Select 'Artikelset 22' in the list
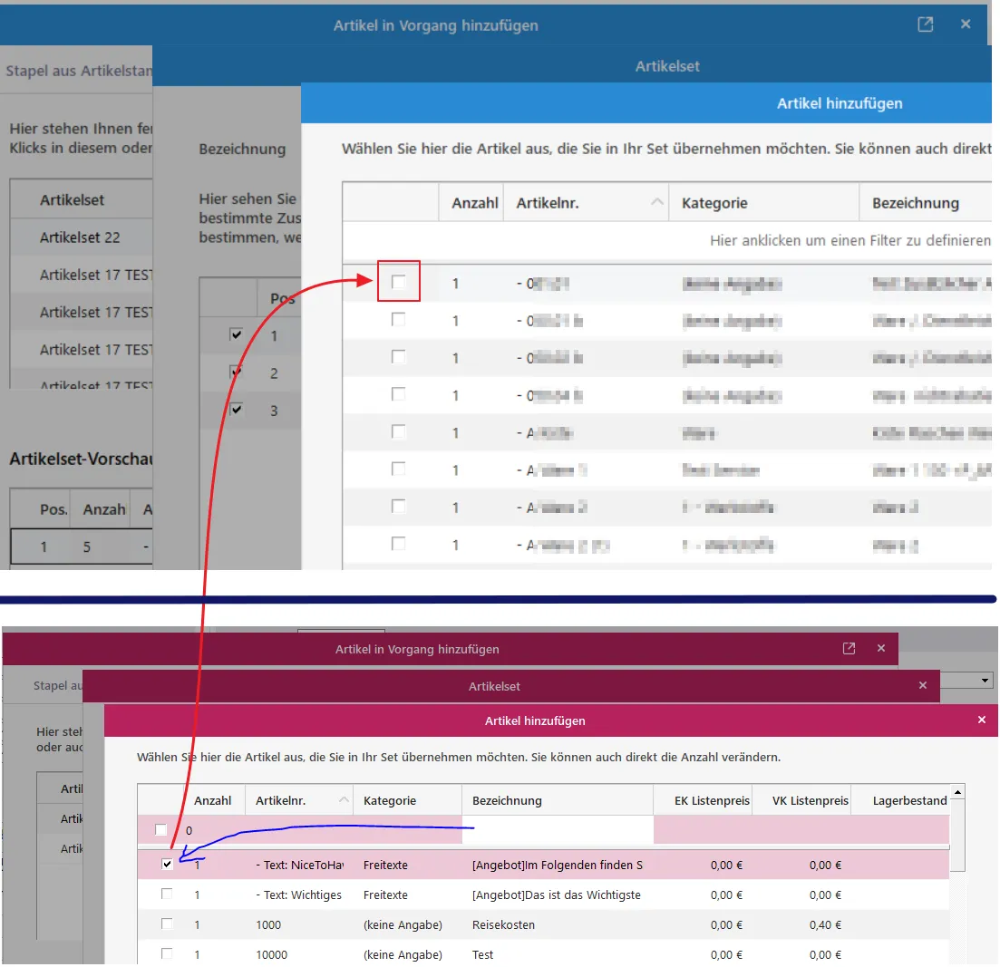Screen dimensions: 1000x967 [80, 237]
